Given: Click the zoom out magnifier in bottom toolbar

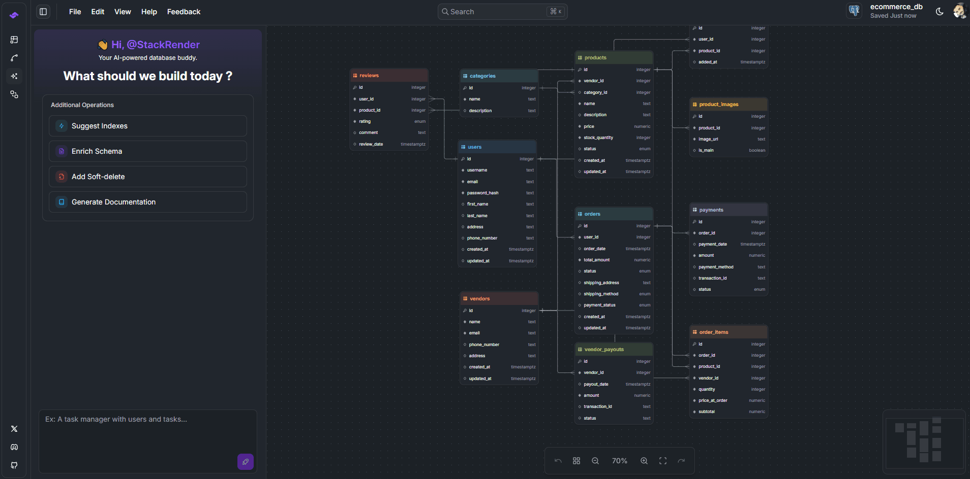Looking at the screenshot, I should [x=594, y=460].
